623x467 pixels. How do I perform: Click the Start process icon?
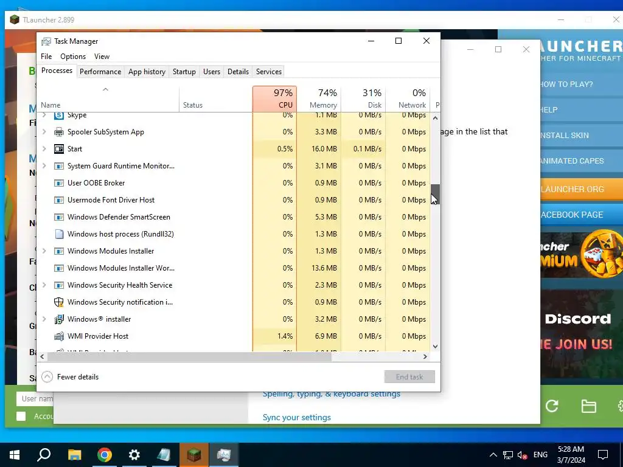coord(59,149)
